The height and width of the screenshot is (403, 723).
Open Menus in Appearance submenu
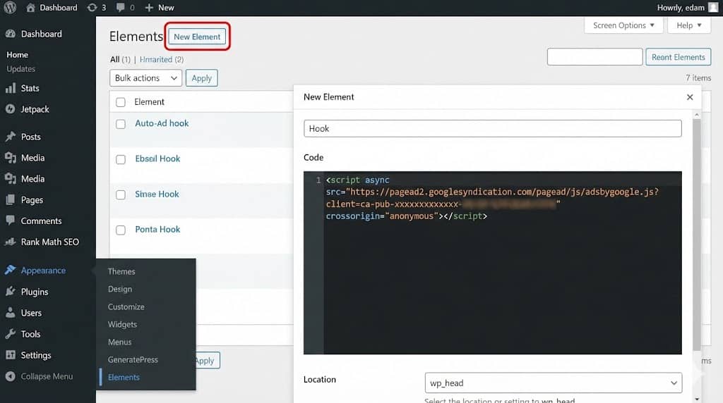pyautogui.click(x=119, y=342)
